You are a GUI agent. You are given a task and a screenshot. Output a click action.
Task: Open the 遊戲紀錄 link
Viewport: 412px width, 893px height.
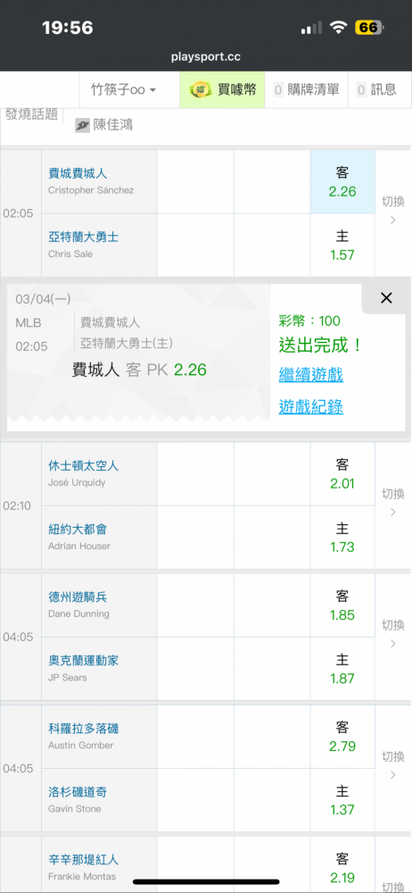pyautogui.click(x=310, y=406)
